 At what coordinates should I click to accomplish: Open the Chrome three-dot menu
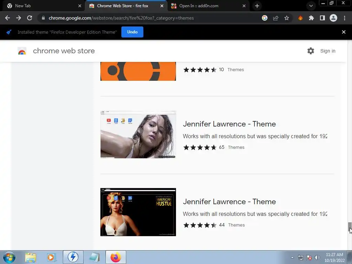click(x=344, y=18)
